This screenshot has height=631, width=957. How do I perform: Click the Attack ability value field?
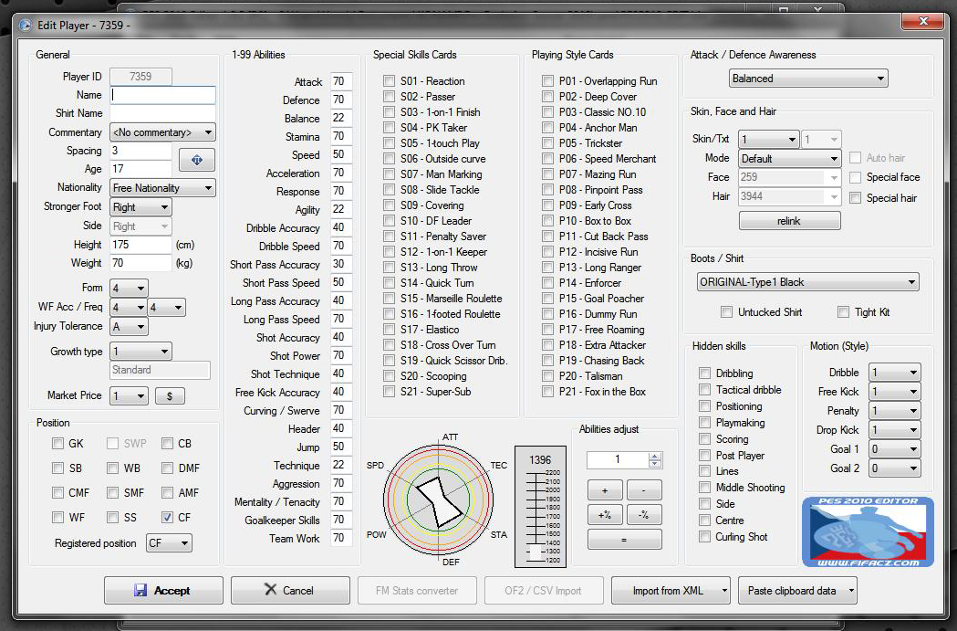[x=340, y=81]
